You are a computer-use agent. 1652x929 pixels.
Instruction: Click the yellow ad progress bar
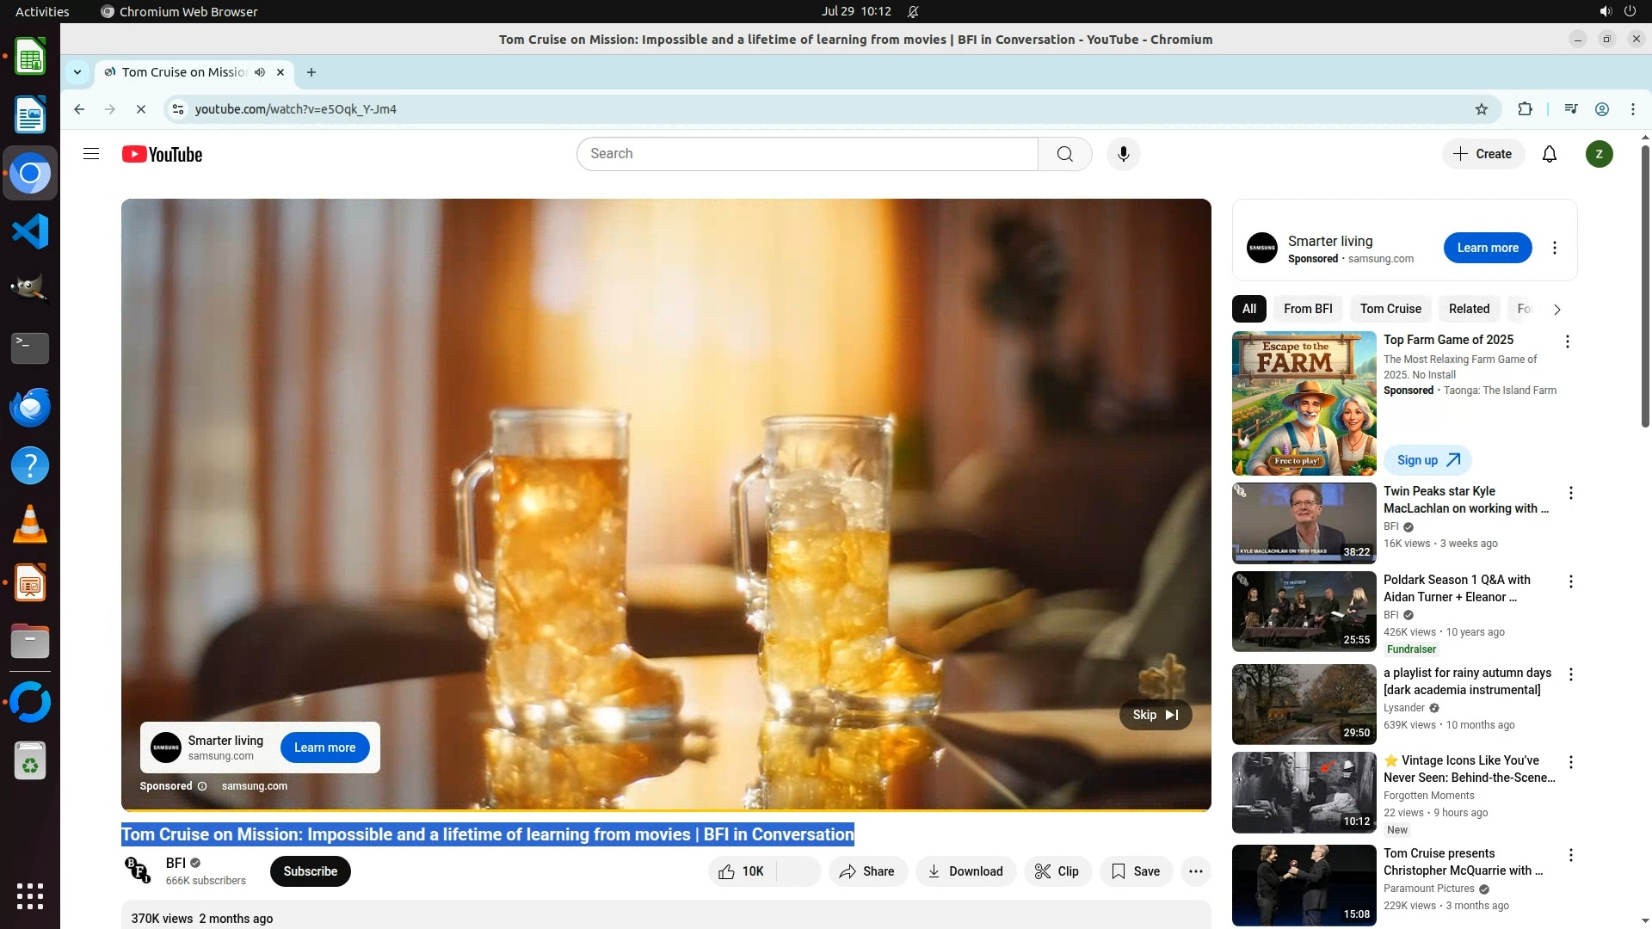[x=666, y=809]
